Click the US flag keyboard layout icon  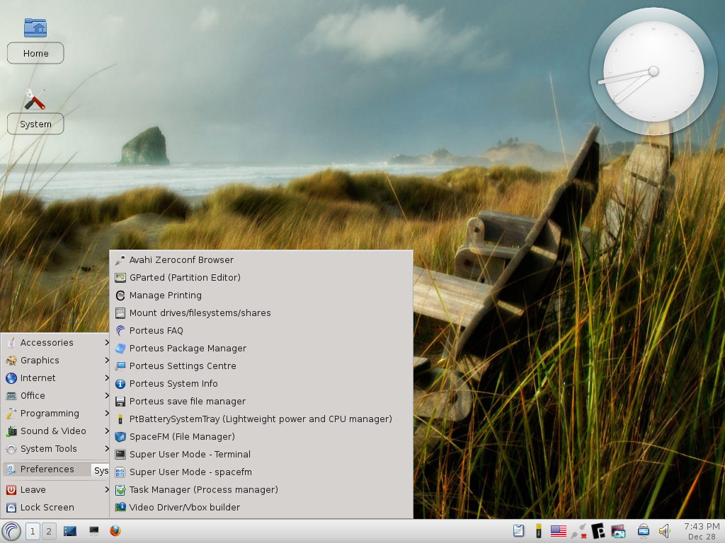[x=558, y=531]
